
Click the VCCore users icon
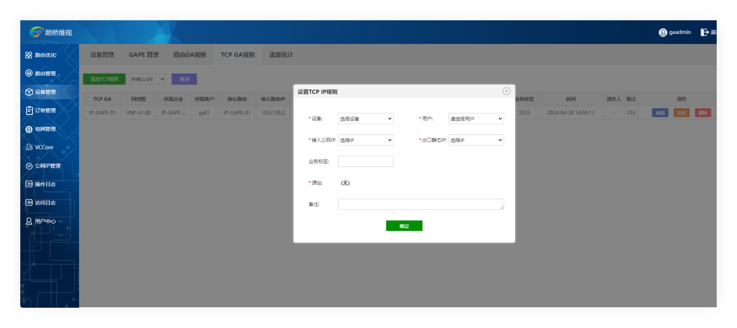[x=29, y=147]
